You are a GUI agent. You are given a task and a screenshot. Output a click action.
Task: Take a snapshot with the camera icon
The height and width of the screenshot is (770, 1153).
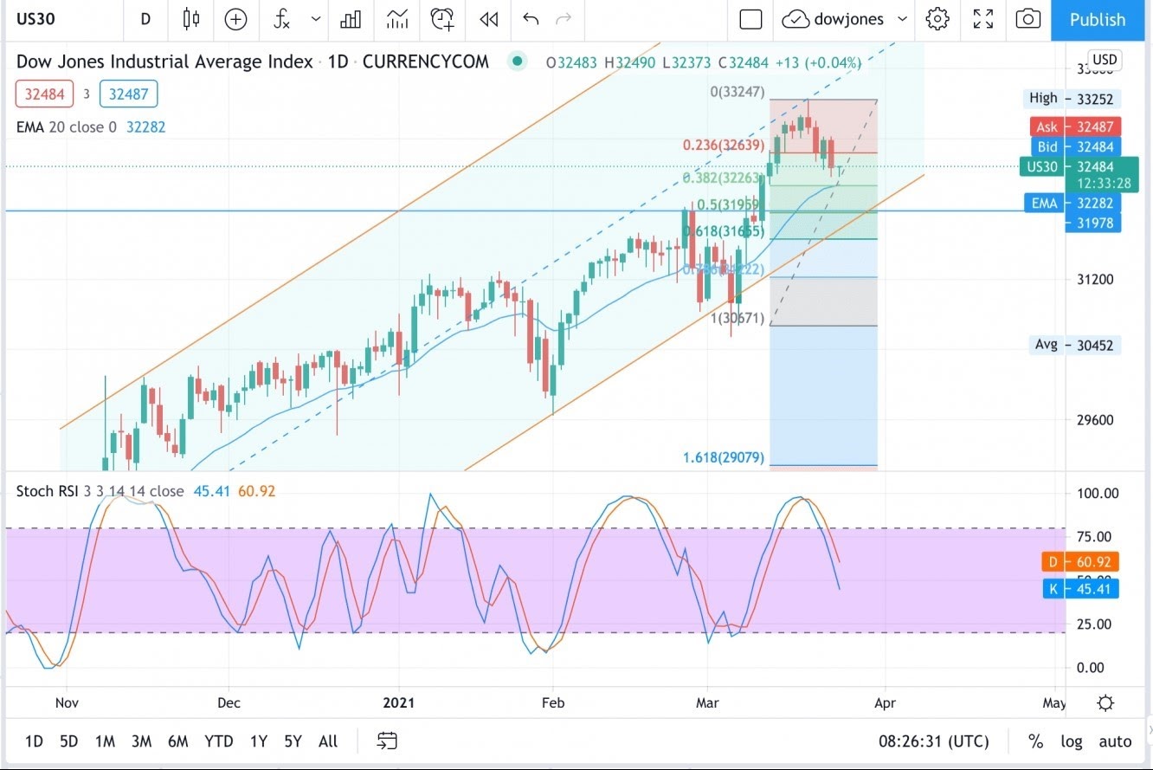(1027, 19)
